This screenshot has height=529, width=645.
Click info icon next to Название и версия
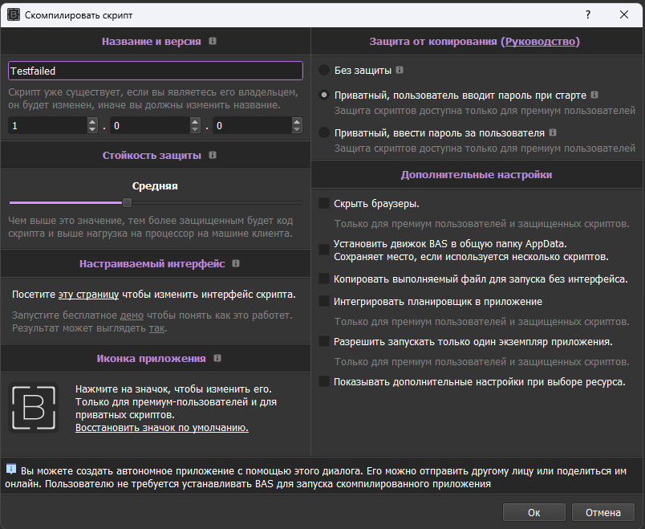213,41
